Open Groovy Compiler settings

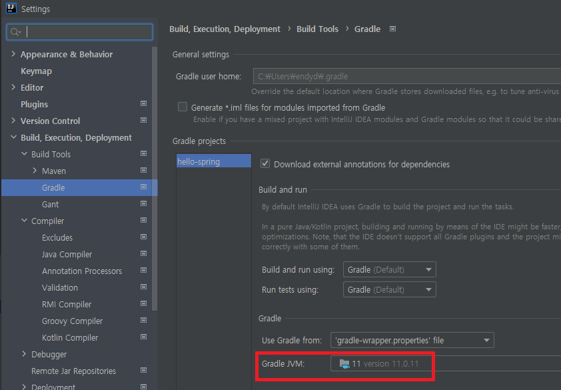[x=72, y=321]
